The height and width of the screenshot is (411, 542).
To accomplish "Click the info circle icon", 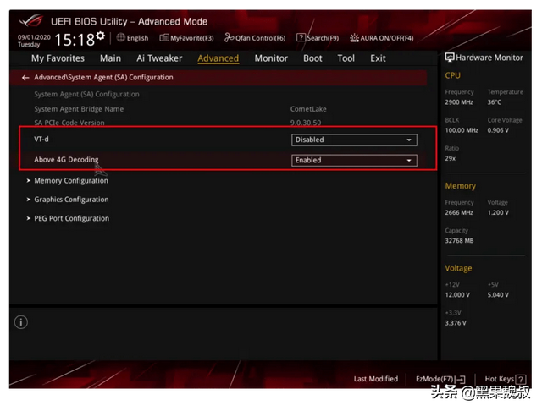I will (x=21, y=322).
